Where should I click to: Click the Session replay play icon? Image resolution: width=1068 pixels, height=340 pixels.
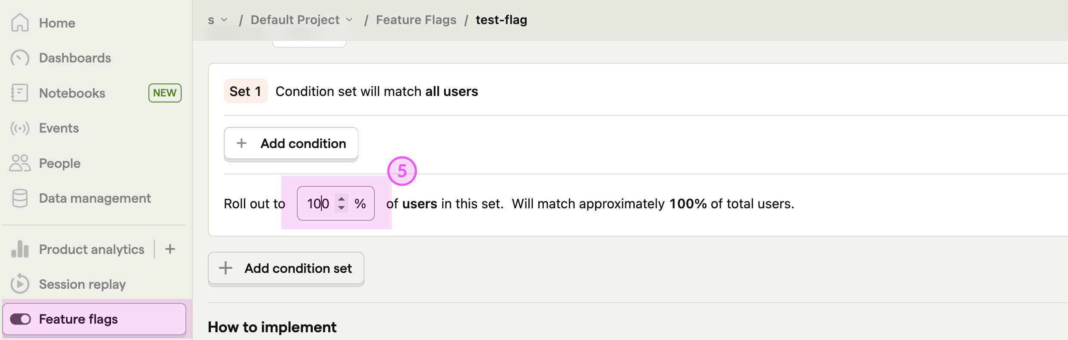[x=20, y=284]
